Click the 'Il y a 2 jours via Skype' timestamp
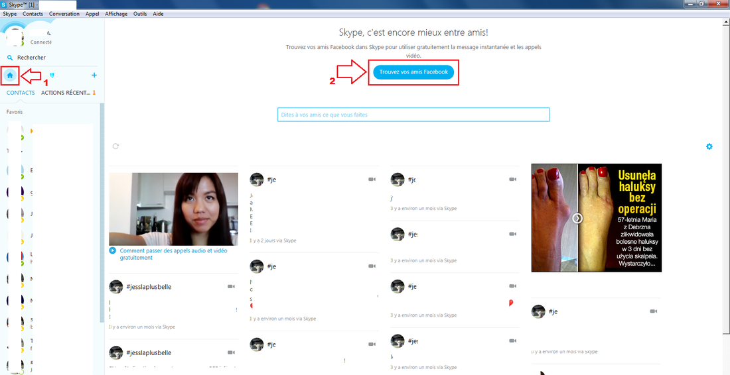The width and height of the screenshot is (730, 375). 273,241
